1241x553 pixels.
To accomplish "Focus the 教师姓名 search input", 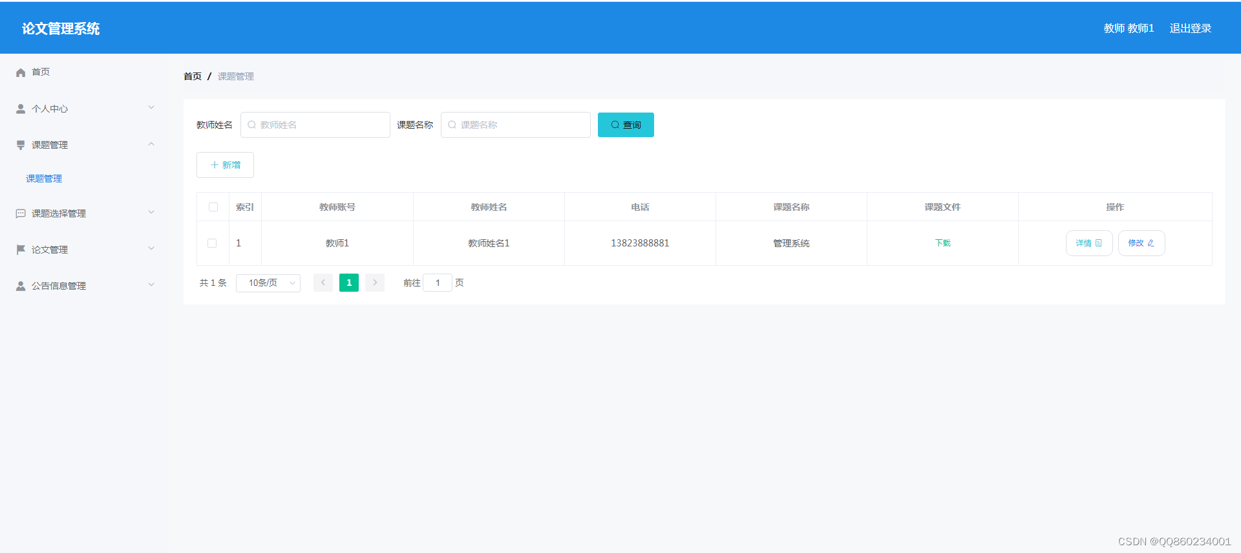I will point(315,125).
